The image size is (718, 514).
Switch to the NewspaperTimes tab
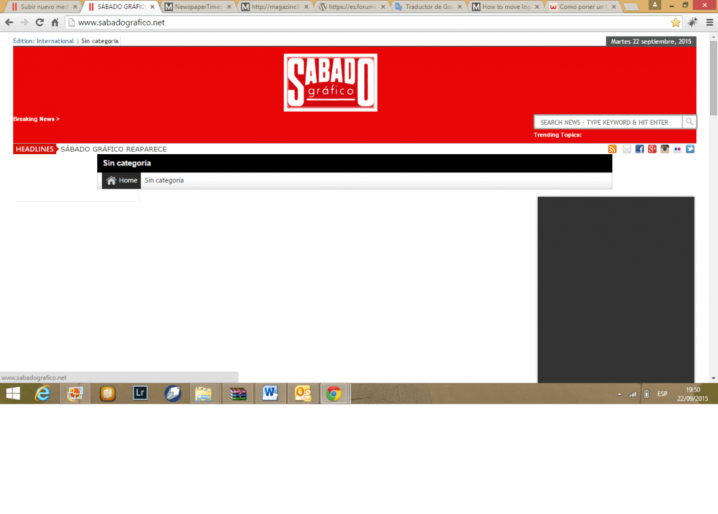(198, 7)
